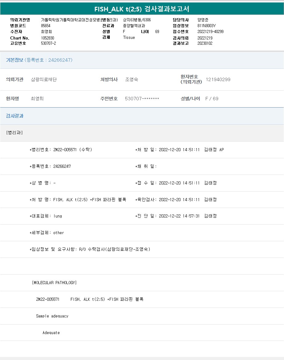Click 결과보고 date '20230102'
The height and width of the screenshot is (360, 284).
[205, 43]
